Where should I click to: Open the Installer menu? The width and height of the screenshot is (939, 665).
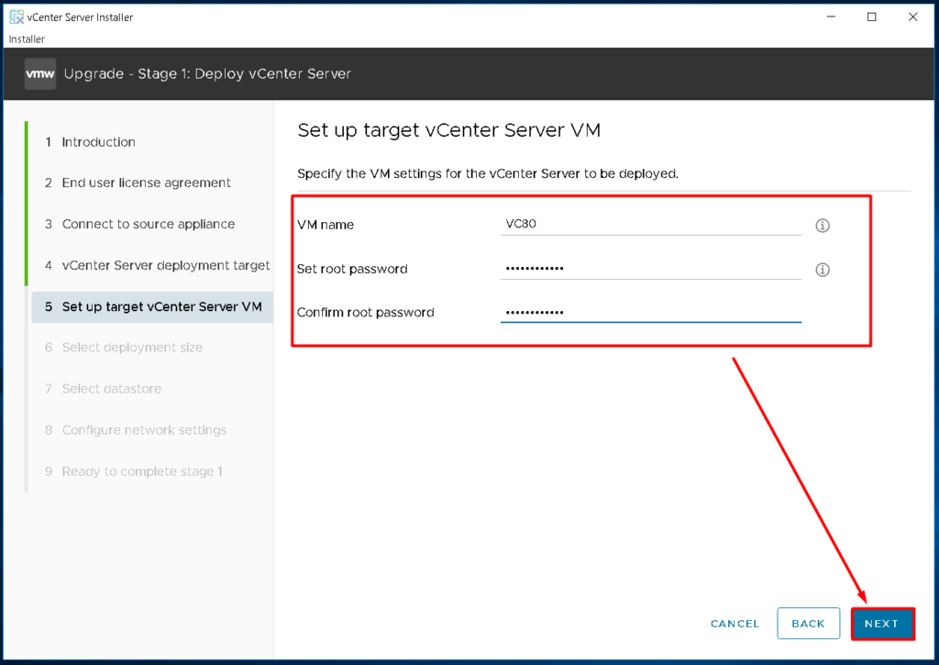pyautogui.click(x=27, y=39)
